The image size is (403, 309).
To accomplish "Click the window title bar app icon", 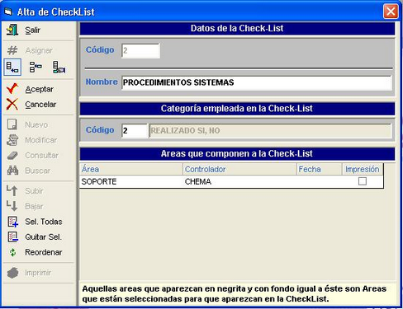I will coord(8,12).
